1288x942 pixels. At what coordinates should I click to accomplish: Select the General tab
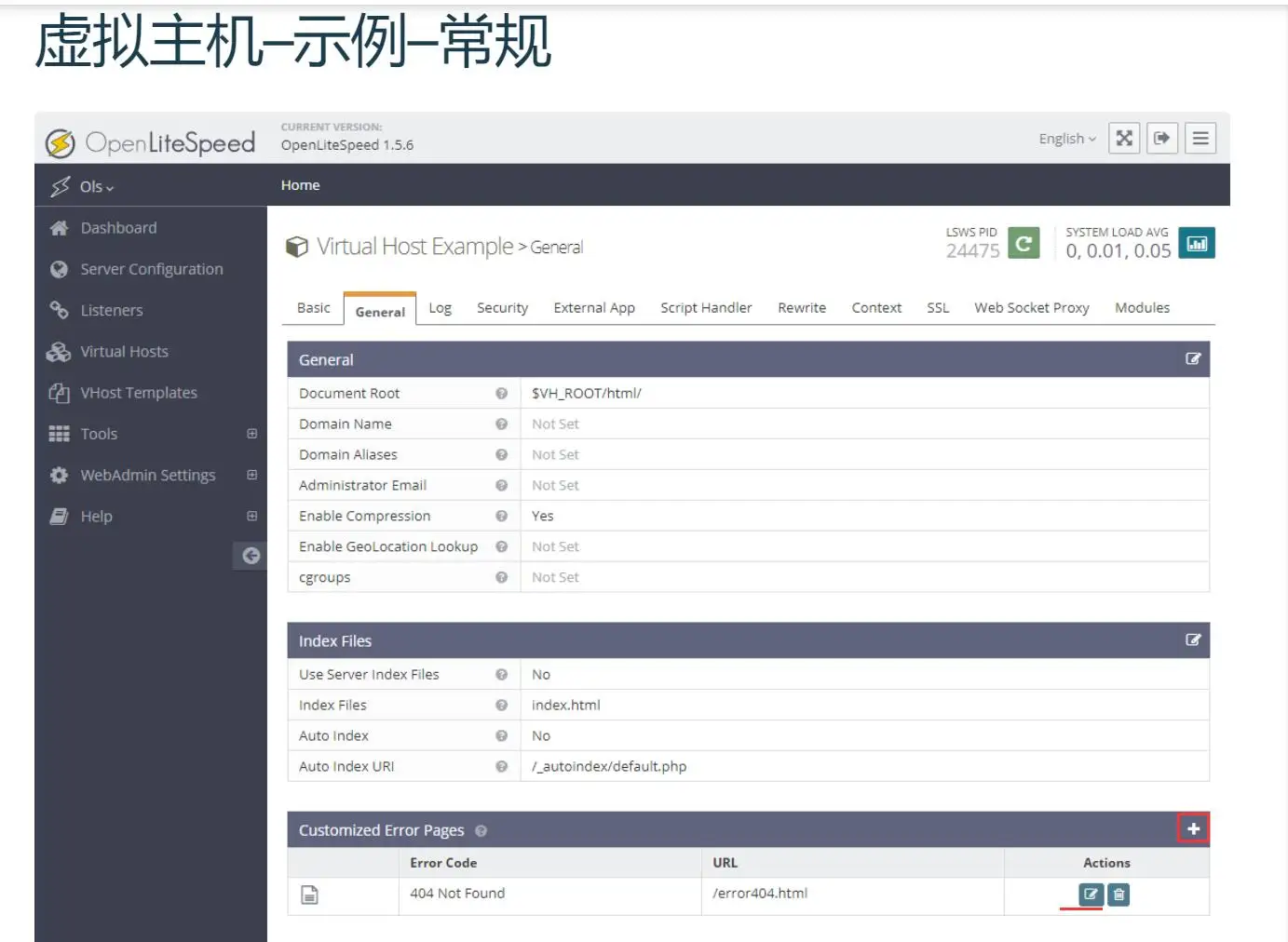380,311
